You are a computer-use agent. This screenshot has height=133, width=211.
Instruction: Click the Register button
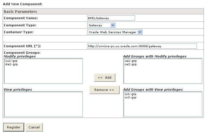click(14, 127)
